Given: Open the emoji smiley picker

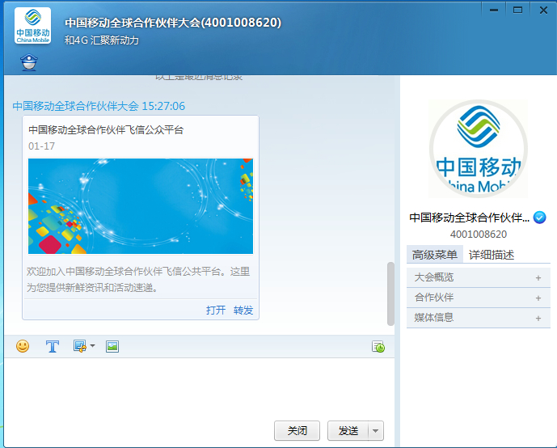Looking at the screenshot, I should pyautogui.click(x=23, y=346).
